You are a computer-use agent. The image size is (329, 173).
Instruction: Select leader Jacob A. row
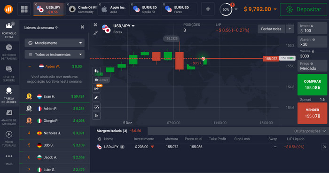(55, 157)
